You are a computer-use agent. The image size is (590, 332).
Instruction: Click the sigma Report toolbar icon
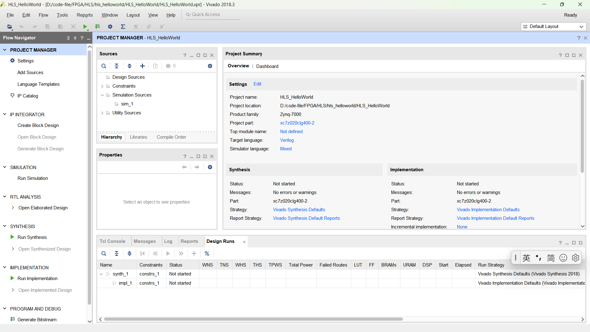(x=123, y=27)
